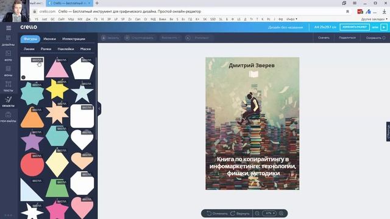Edit the design title field
Screen dimensions: 390x219
click(x=286, y=27)
